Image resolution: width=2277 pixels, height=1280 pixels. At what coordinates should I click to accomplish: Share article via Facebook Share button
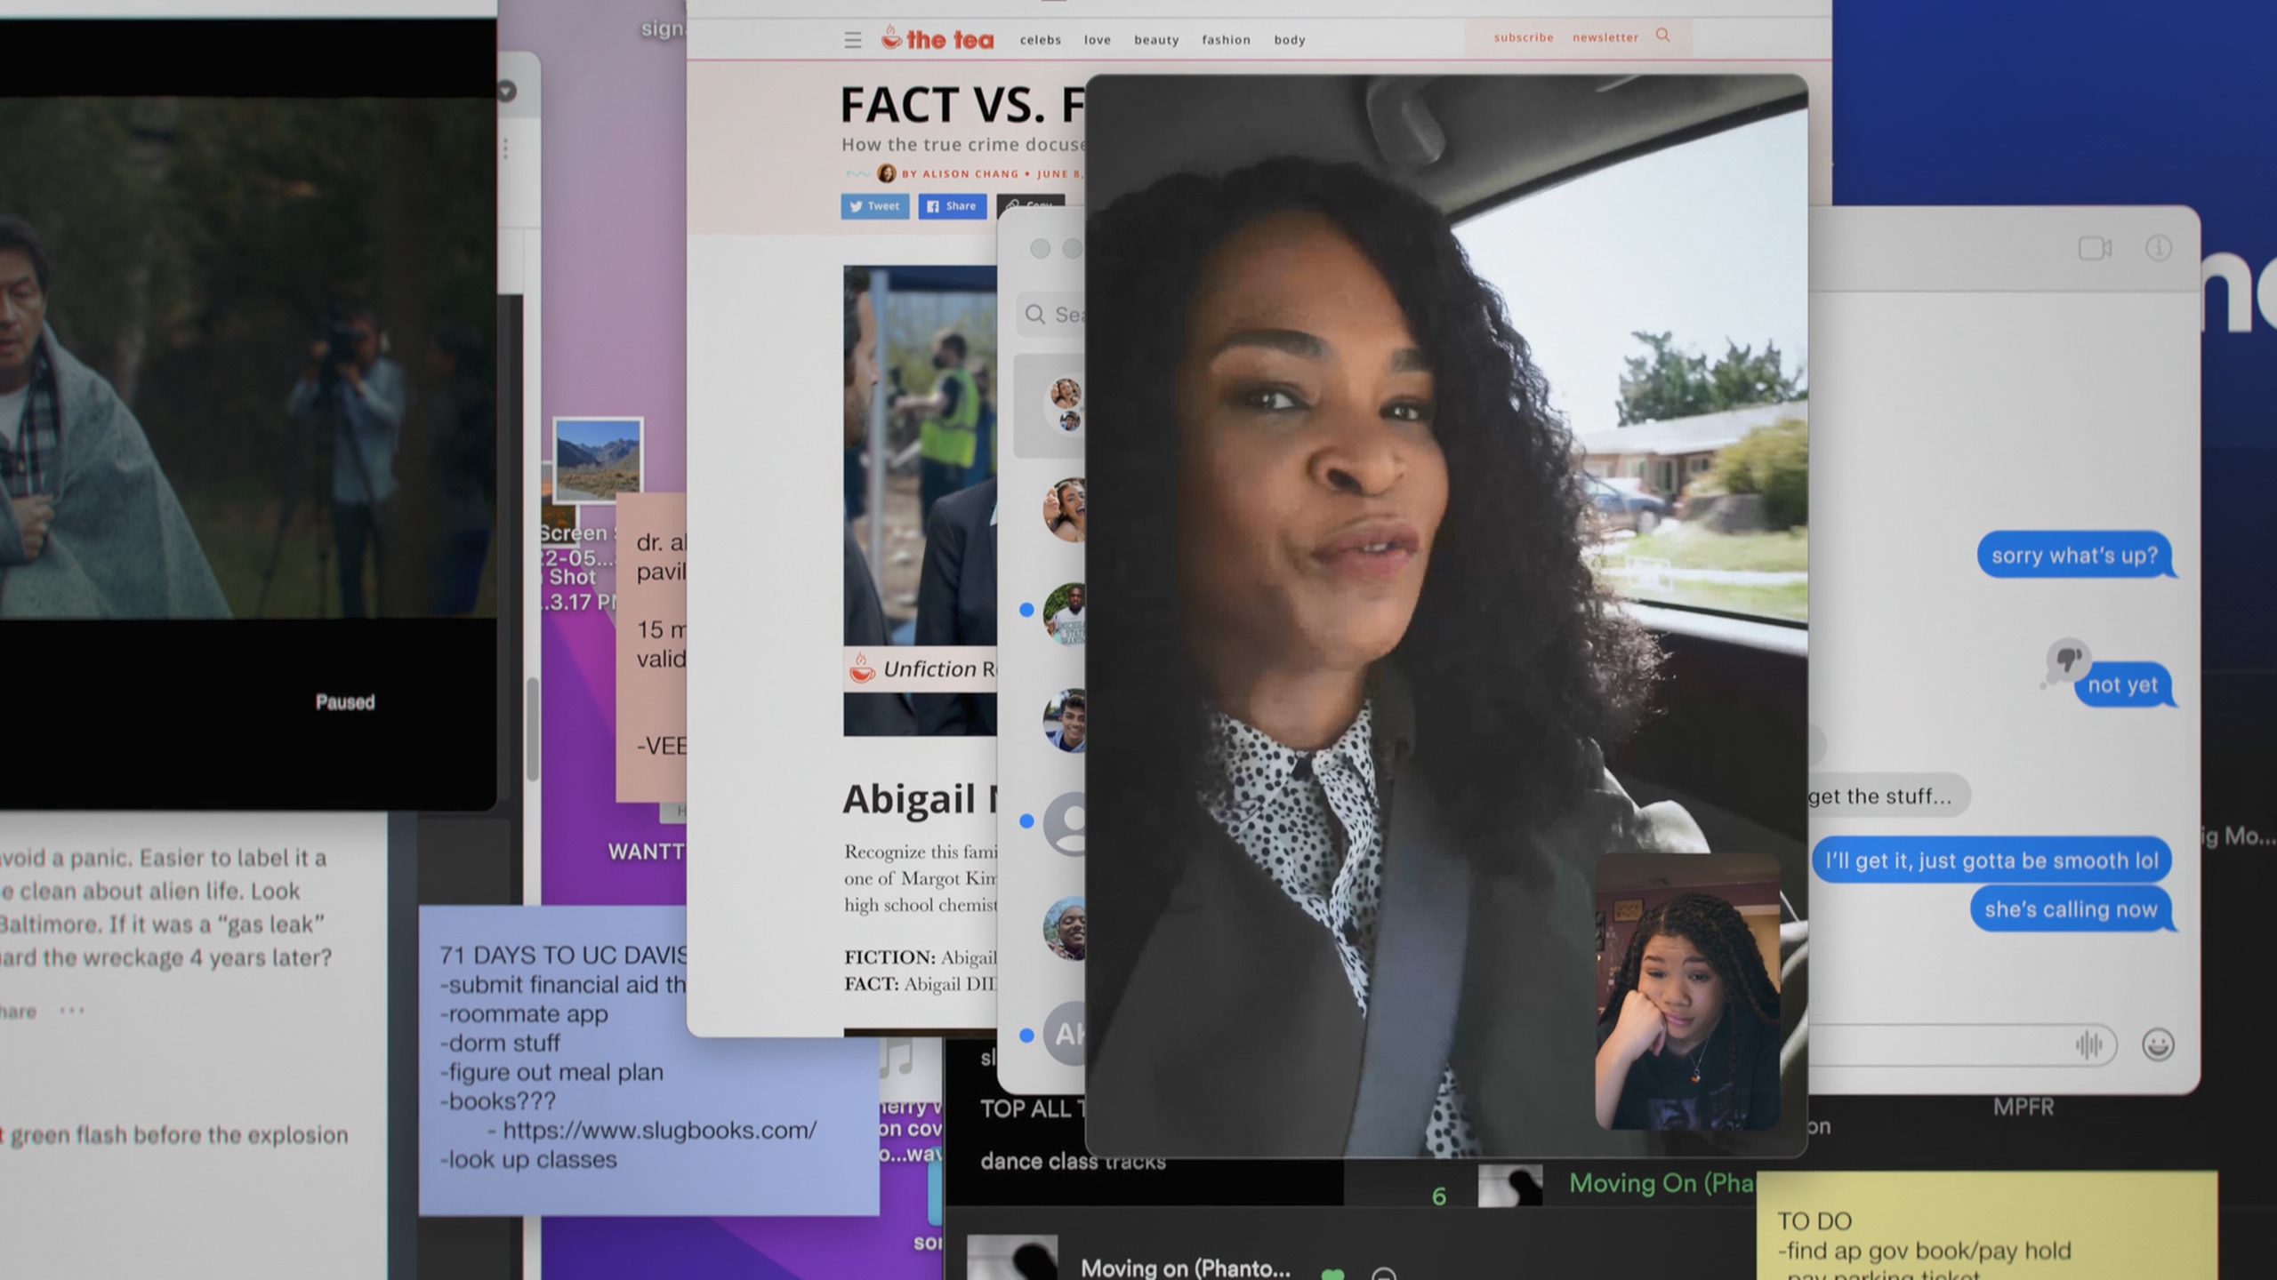[951, 206]
